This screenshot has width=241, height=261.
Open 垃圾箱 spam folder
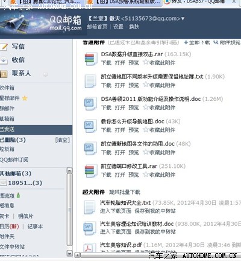7,149
